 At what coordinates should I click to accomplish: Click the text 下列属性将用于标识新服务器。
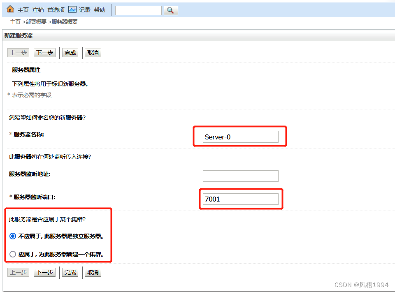point(50,84)
